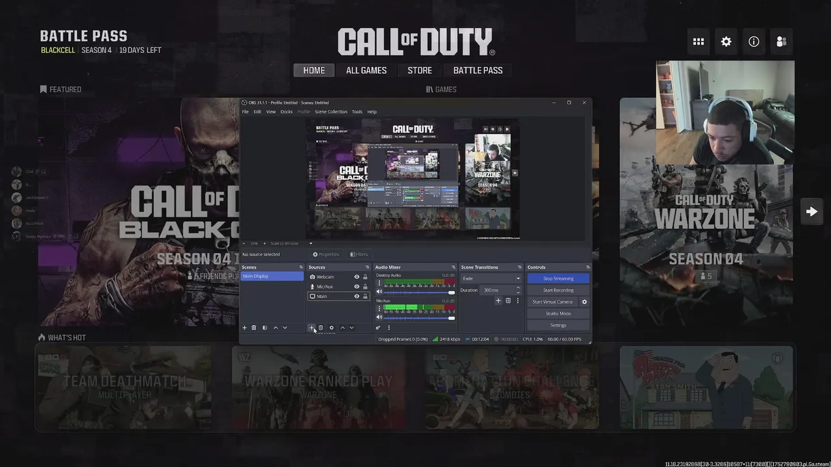Open Call of Duty info icon
831x467 pixels.
click(754, 42)
